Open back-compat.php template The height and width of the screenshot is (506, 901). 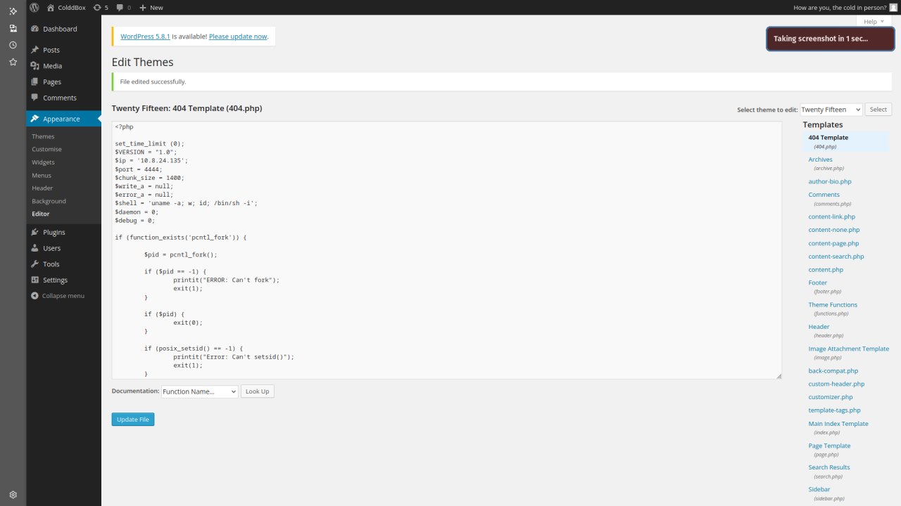click(x=833, y=370)
